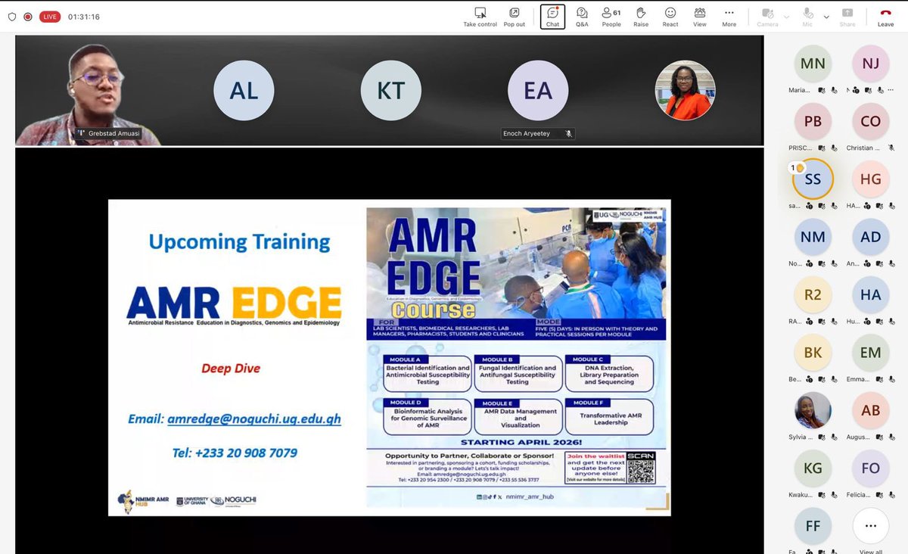Click the Share screen button
The height and width of the screenshot is (554, 908).
847,17
